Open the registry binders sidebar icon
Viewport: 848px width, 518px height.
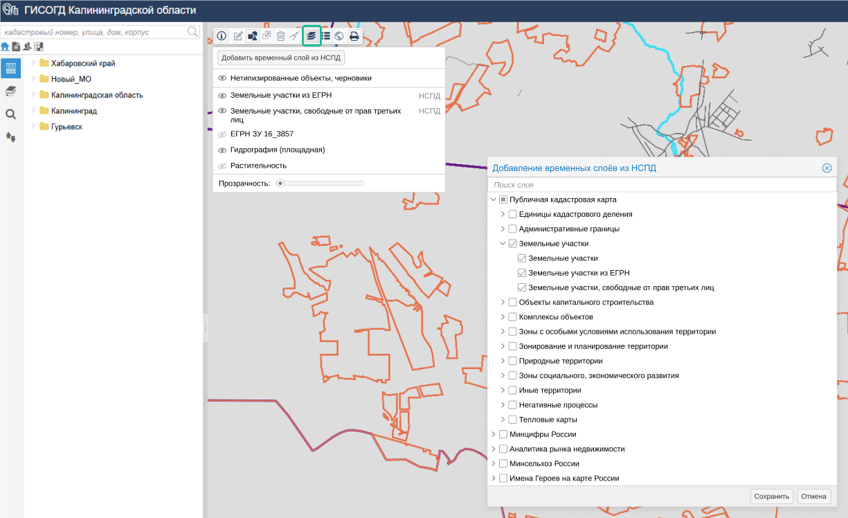pyautogui.click(x=10, y=68)
